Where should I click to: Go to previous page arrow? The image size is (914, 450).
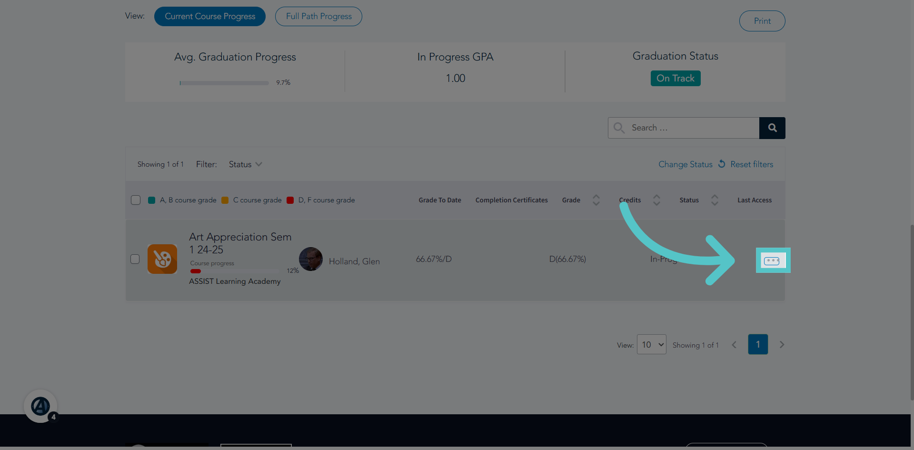pos(734,345)
